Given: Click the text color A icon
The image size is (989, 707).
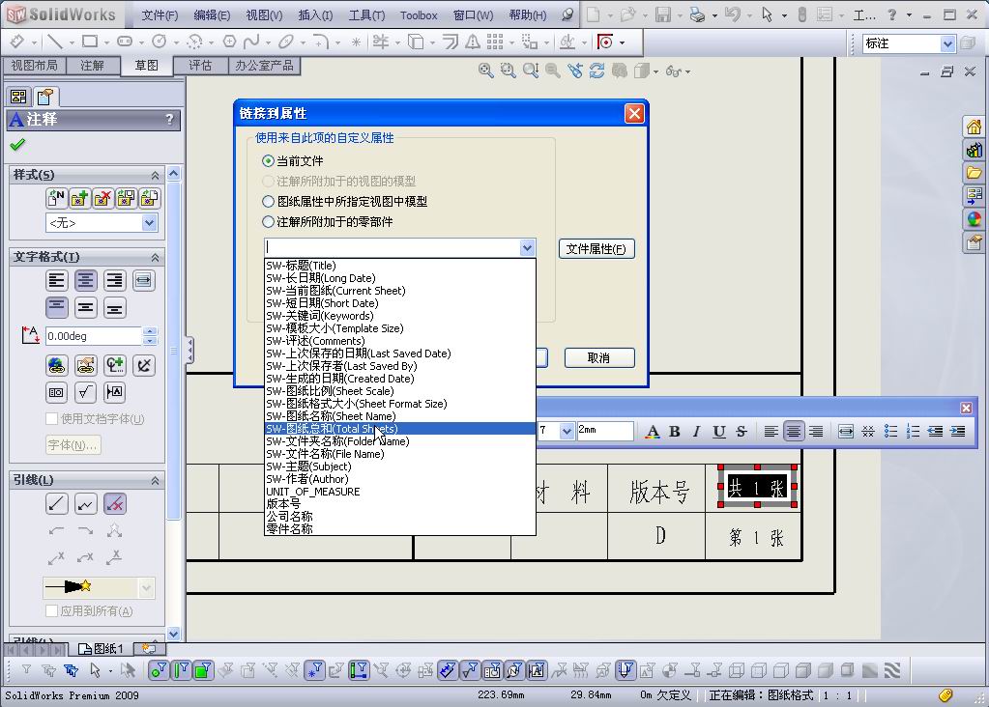Looking at the screenshot, I should [653, 432].
